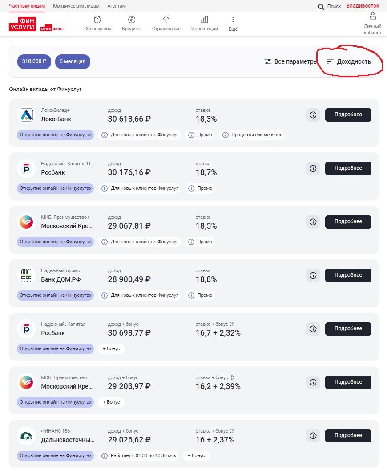This screenshot has height=471, width=387.
Task: Click the Инвестиции chart icon
Action: pos(204,20)
